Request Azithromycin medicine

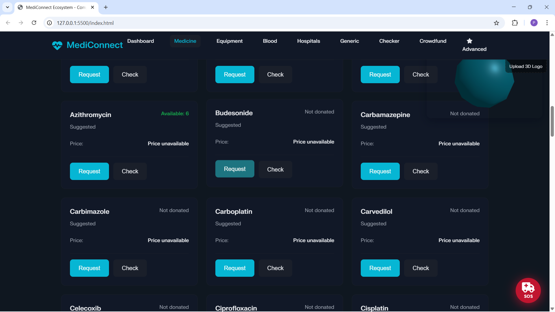(89, 171)
